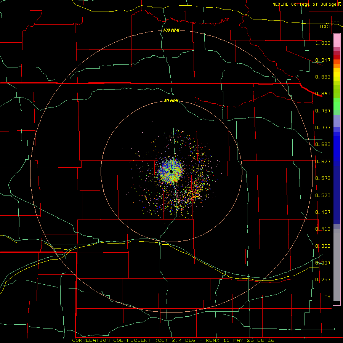Click the 2.4 DEG elevation angle text
343x343 pixels.
coord(184,340)
